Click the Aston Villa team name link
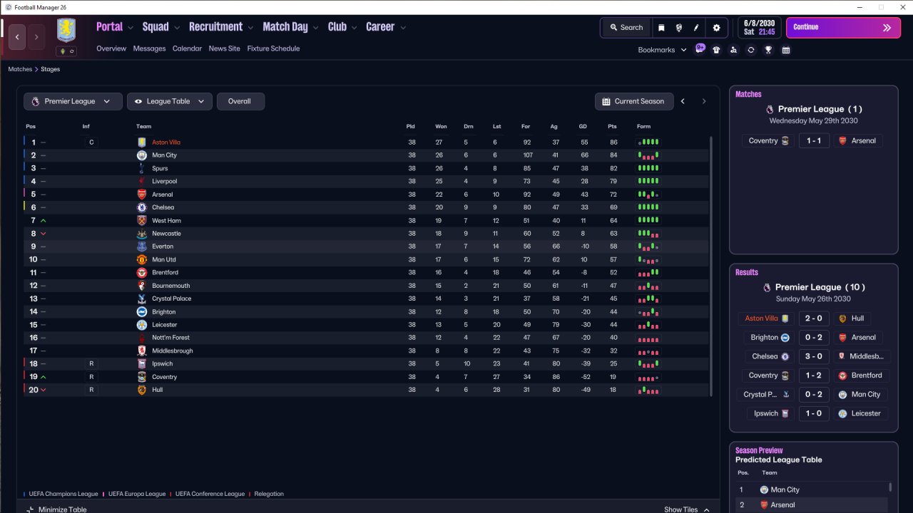The image size is (913, 513). click(x=166, y=142)
